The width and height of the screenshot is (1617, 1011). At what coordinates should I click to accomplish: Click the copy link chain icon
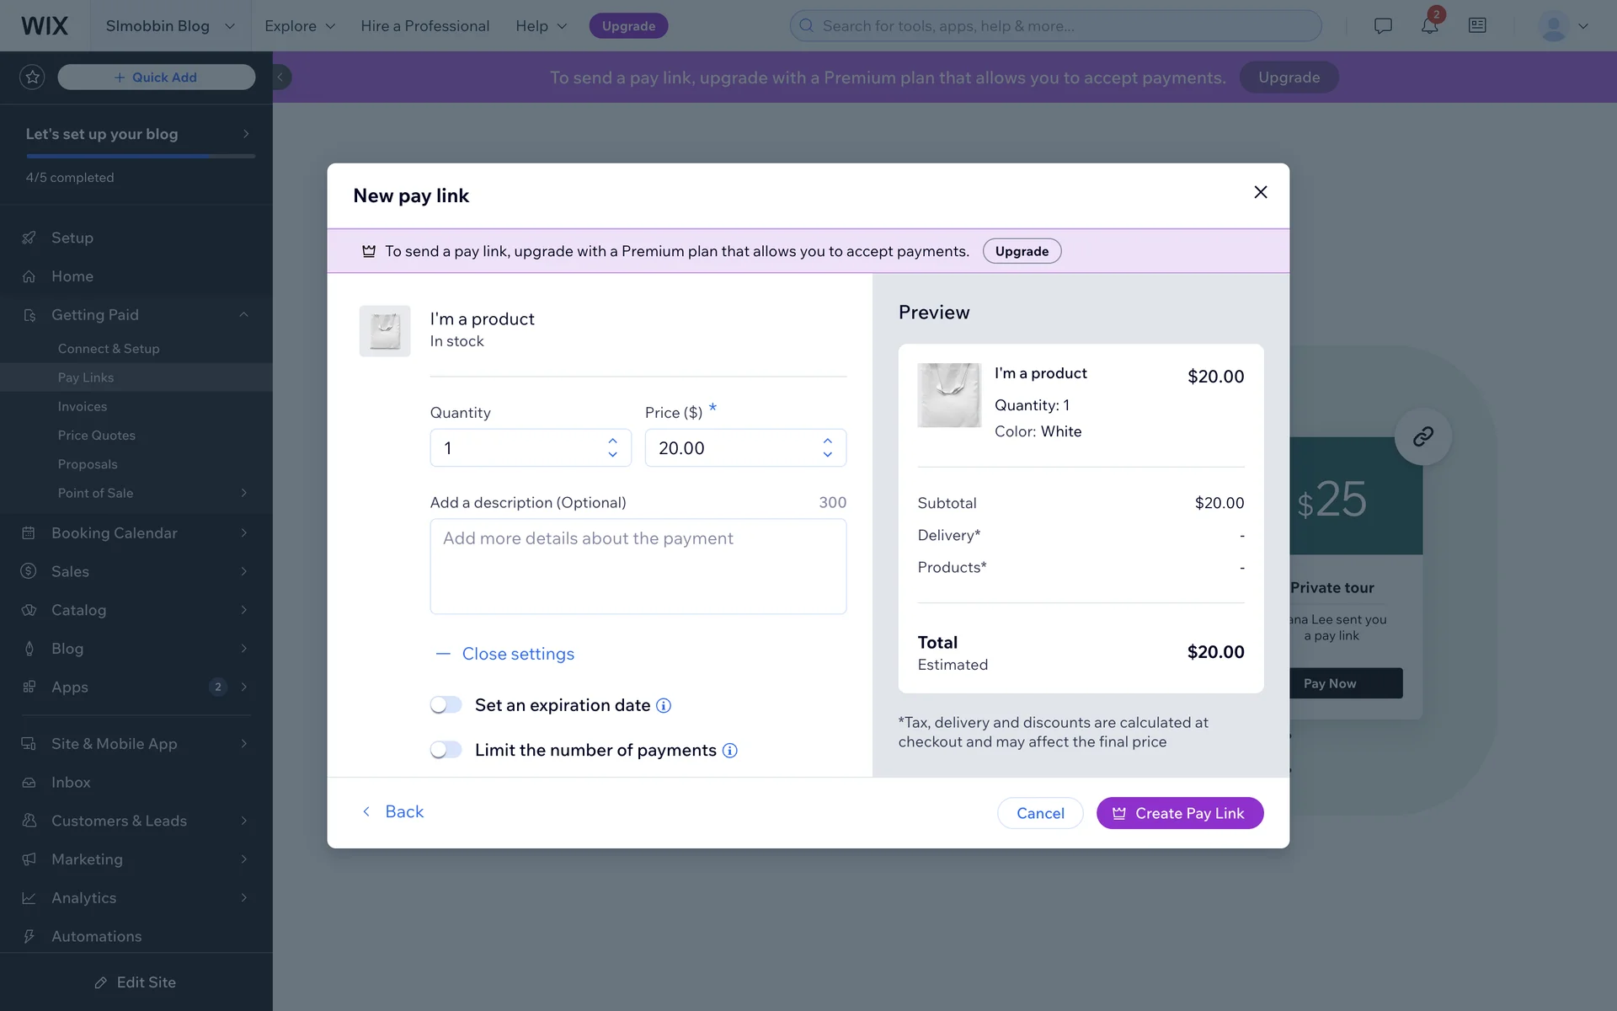[1422, 436]
